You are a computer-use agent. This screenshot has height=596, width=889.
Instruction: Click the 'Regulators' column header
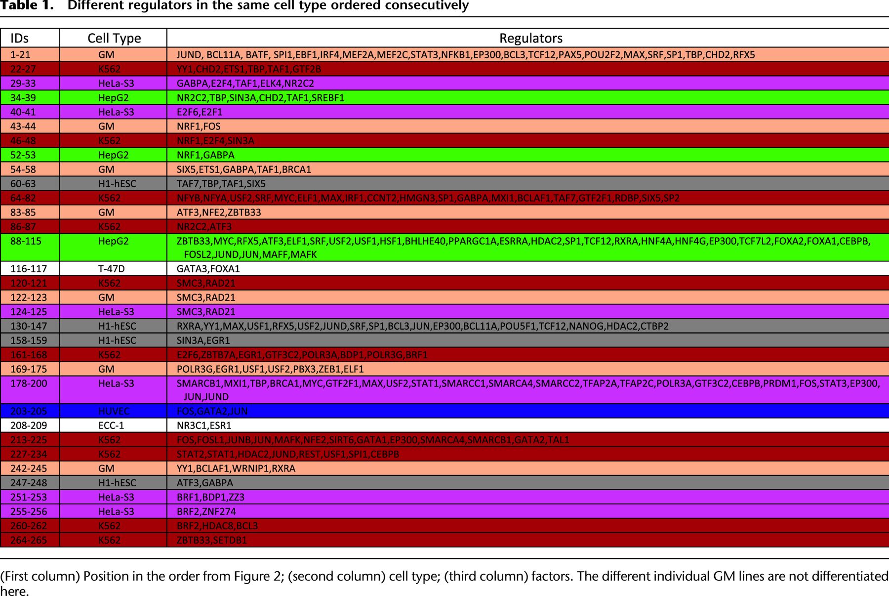(530, 38)
